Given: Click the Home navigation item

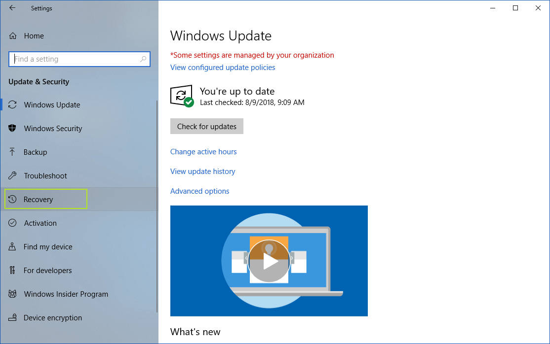Looking at the screenshot, I should point(33,35).
